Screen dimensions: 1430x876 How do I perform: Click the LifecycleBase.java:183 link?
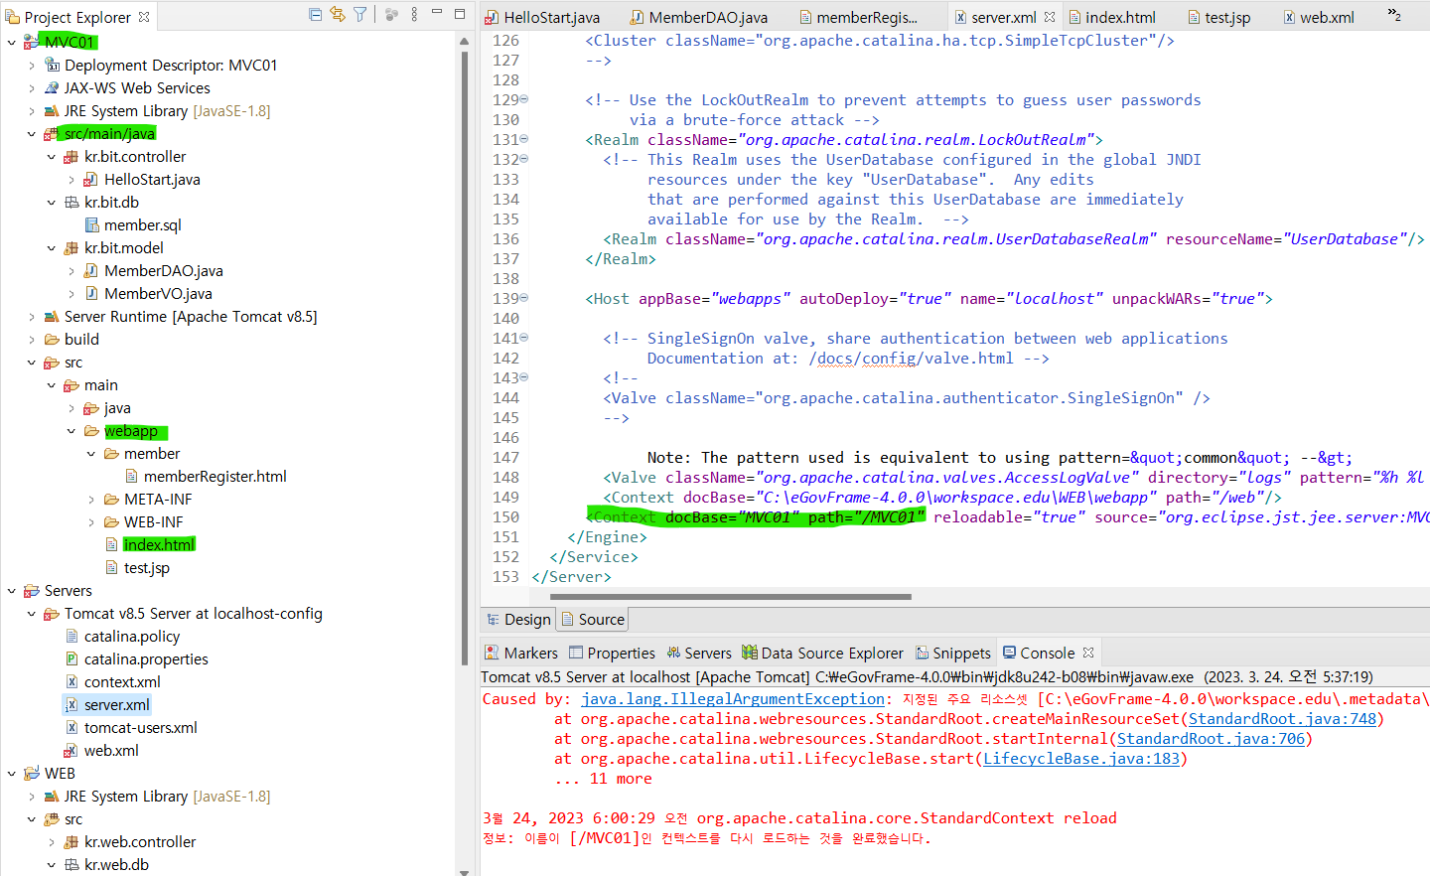(x=1081, y=759)
